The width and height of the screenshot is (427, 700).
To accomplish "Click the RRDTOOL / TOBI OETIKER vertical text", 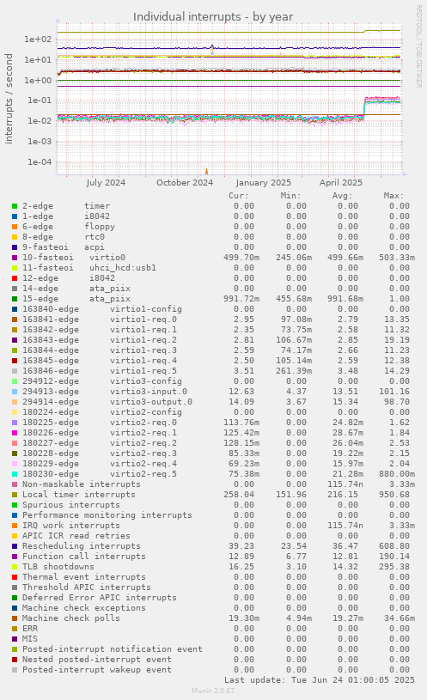I will click(419, 46).
